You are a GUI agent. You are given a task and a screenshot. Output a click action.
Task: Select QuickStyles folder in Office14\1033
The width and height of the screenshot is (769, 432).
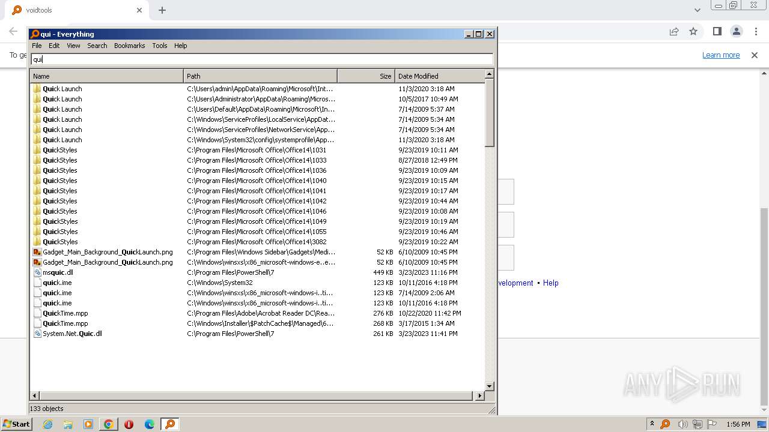[59, 160]
